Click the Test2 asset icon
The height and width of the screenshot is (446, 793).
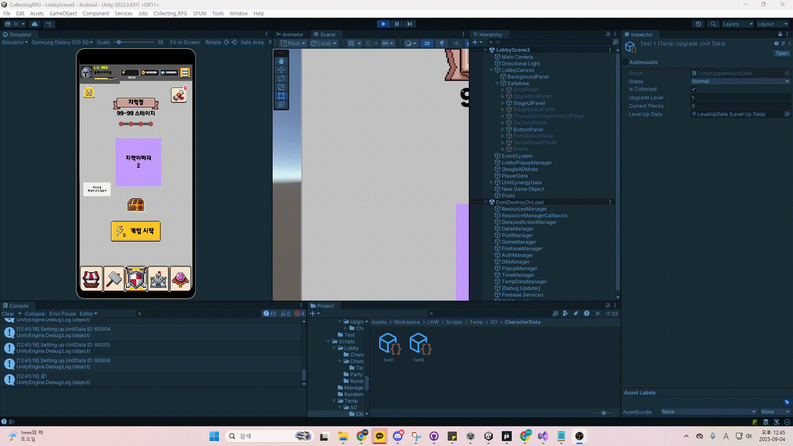420,344
